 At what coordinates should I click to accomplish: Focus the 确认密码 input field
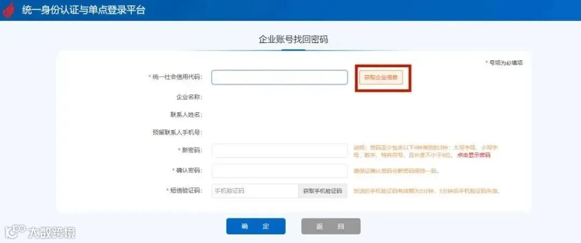279,171
